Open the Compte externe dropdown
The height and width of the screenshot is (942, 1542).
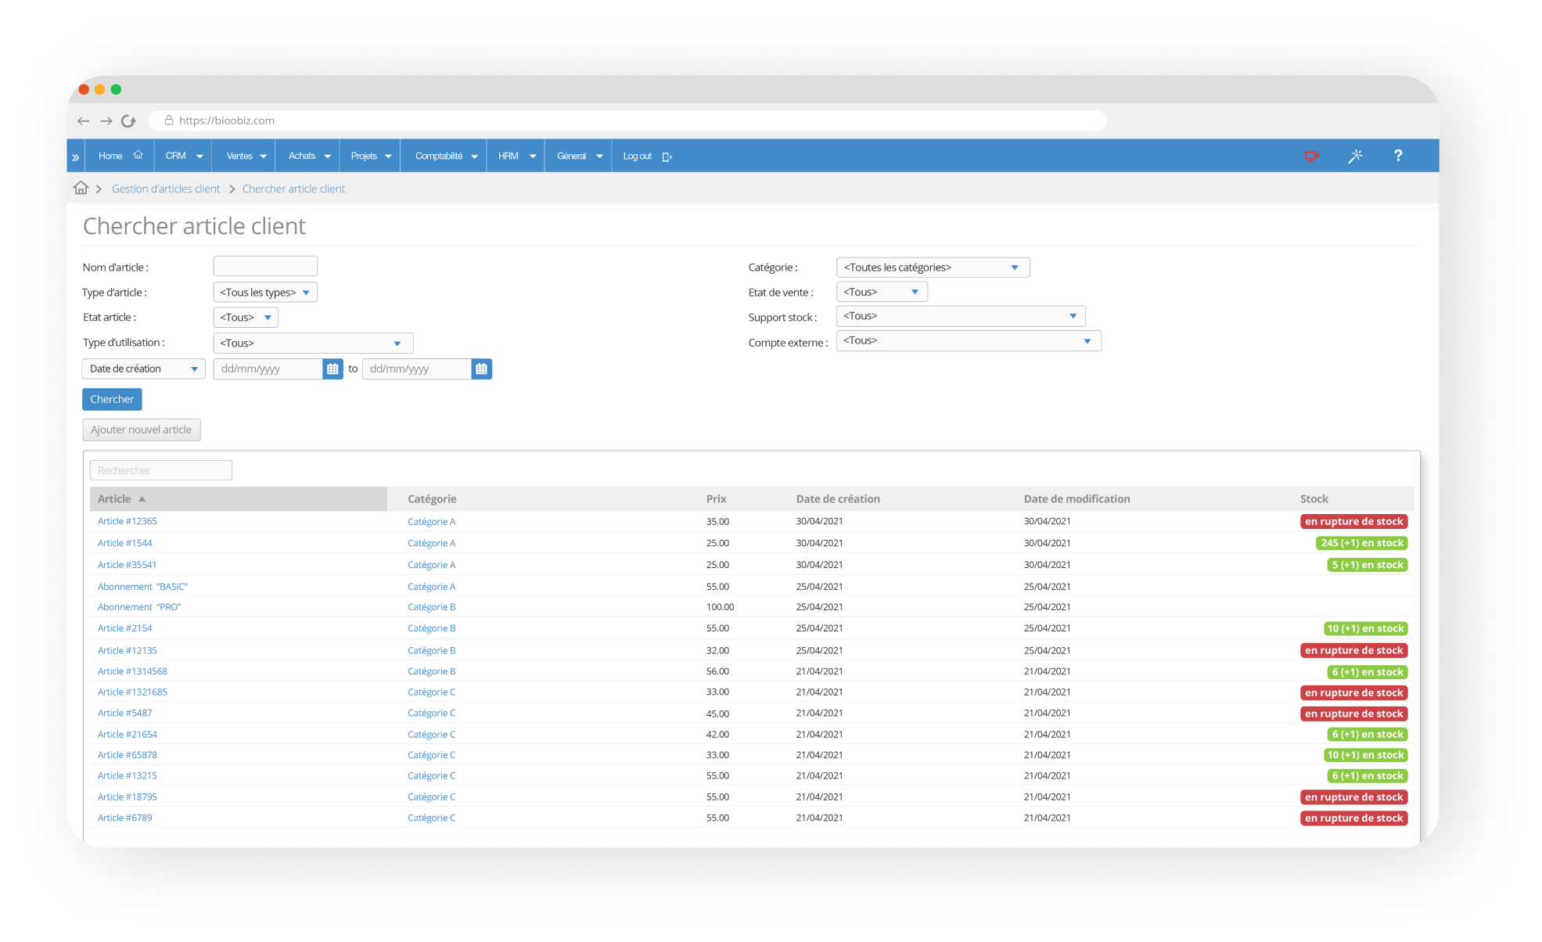coord(969,341)
